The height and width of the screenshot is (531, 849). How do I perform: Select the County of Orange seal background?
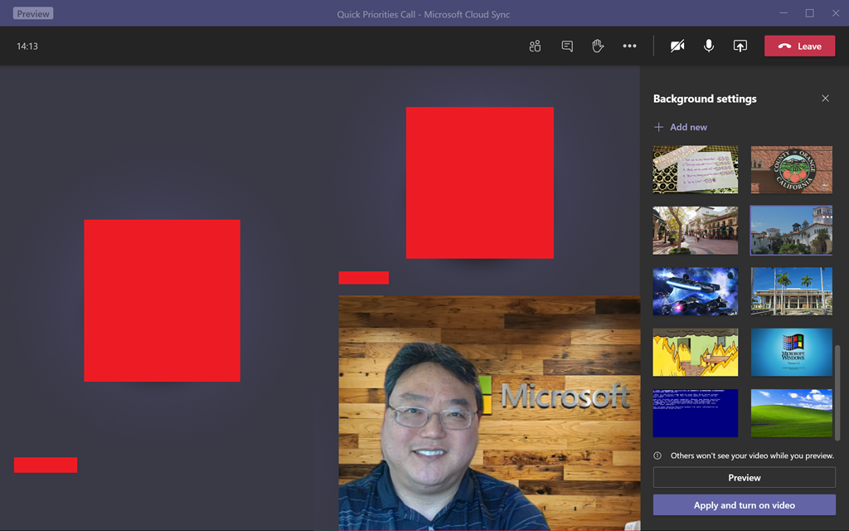791,170
